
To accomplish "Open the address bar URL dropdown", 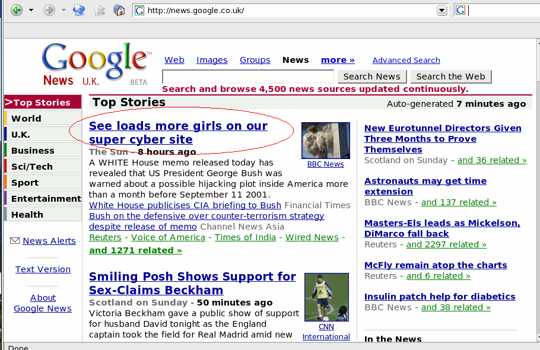I will coord(441,11).
